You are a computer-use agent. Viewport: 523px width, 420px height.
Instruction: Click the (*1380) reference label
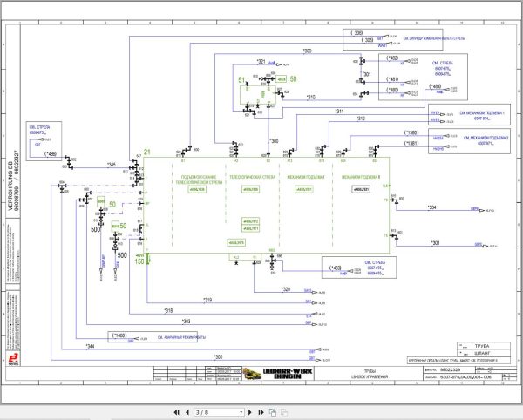[x=411, y=132]
